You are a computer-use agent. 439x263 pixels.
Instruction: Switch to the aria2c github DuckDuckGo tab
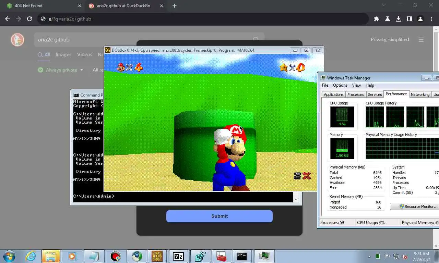pyautogui.click(x=125, y=6)
